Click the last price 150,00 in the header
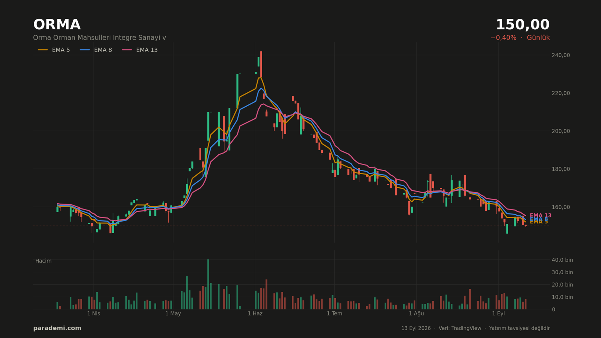601x338 pixels. pyautogui.click(x=522, y=25)
